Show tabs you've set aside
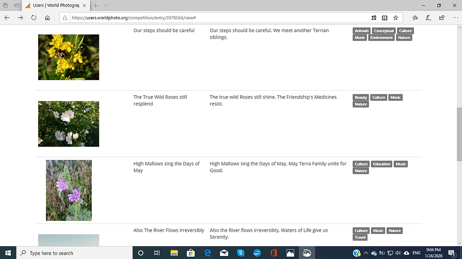Viewport: 462px width, 259px height. coord(5,5)
